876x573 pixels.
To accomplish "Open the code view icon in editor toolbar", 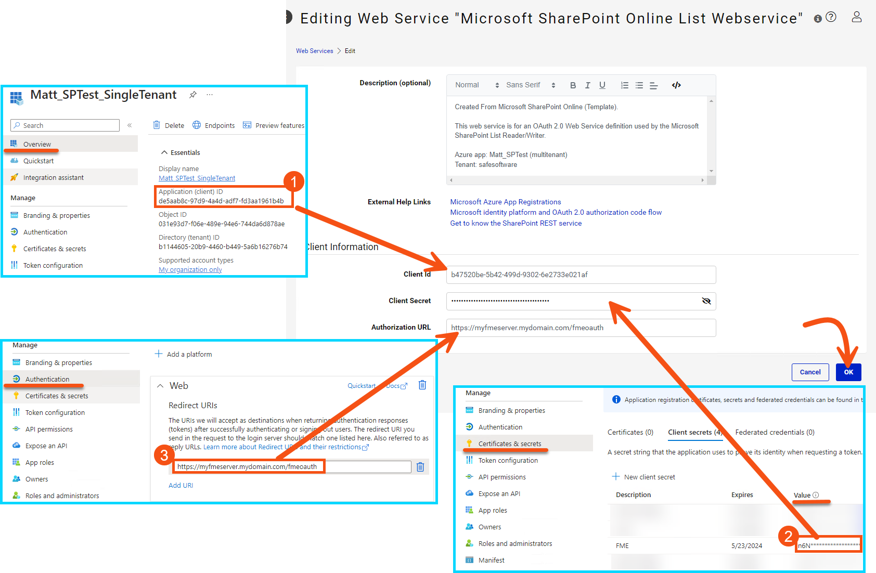I will tap(676, 85).
